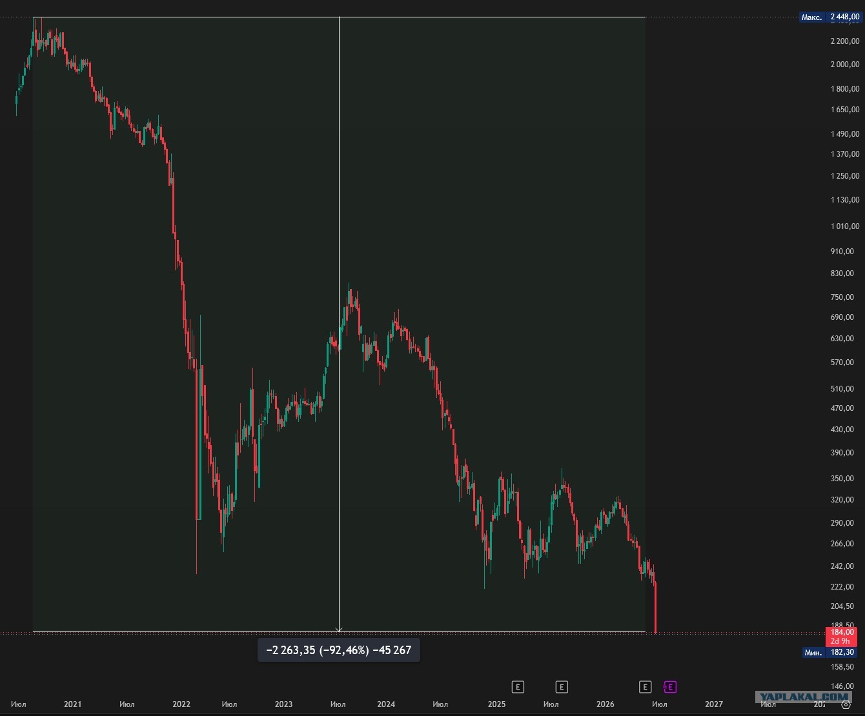Image resolution: width=865 pixels, height=716 pixels.
Task: Open chart settings gear in bottom-right corner
Action: 846,704
